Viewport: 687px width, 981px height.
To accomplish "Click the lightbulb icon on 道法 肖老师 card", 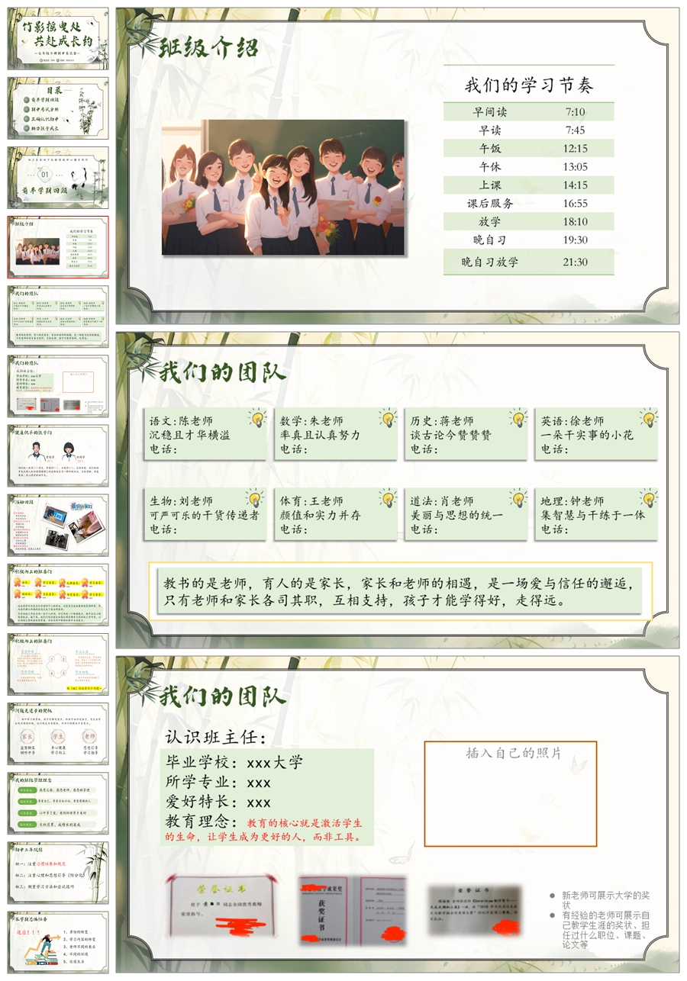I will (518, 499).
